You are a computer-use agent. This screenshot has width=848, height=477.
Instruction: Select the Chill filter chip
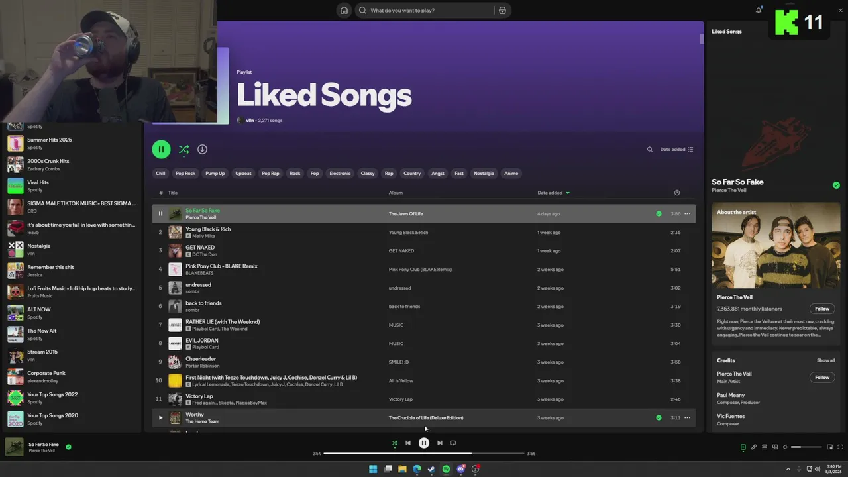click(x=160, y=173)
